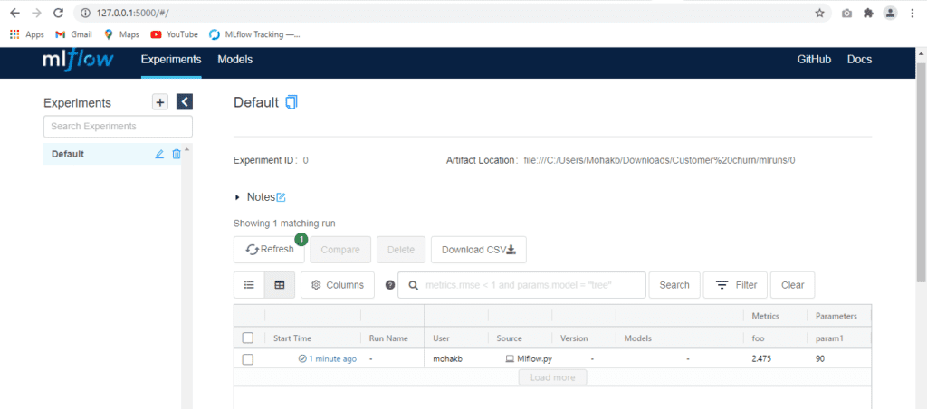
Task: Expand the Notes section triangle
Action: (237, 197)
